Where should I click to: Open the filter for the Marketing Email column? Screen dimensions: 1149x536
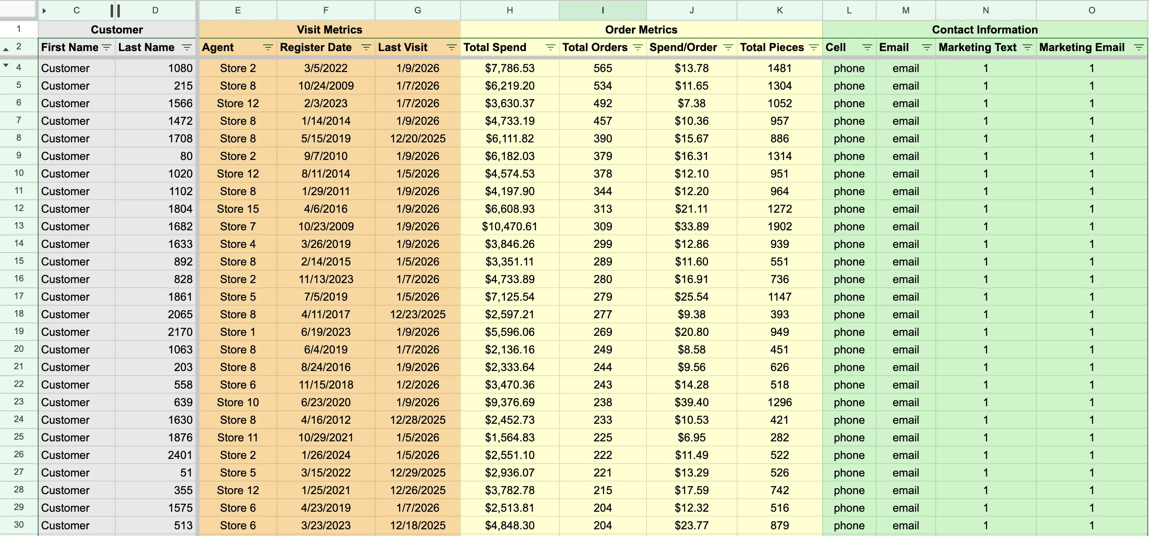click(1140, 48)
